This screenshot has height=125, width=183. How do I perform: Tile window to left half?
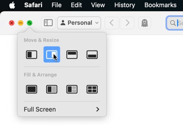(x=31, y=54)
